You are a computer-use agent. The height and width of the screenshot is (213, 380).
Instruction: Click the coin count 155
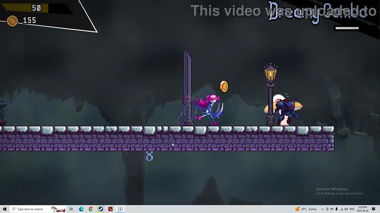click(29, 20)
